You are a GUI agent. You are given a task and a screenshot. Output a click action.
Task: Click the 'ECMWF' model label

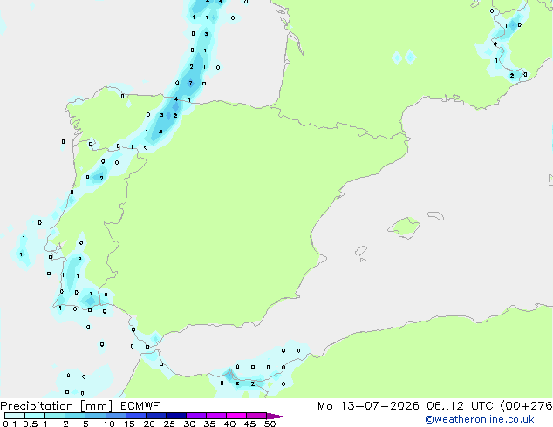(140, 406)
